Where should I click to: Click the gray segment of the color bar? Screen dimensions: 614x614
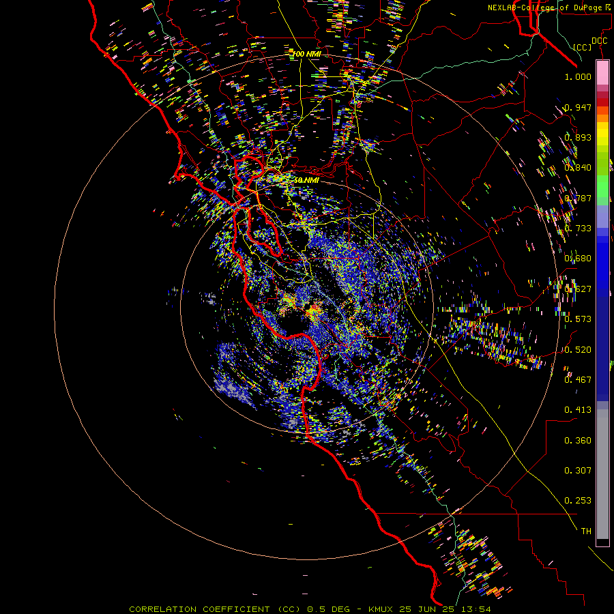[x=602, y=474]
